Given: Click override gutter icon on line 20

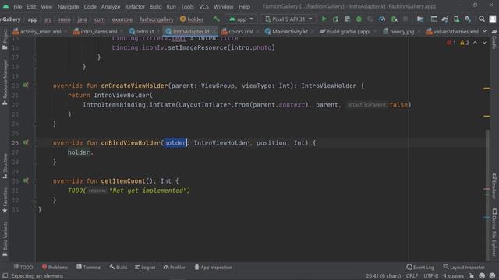Looking at the screenshot, I should tap(26, 86).
